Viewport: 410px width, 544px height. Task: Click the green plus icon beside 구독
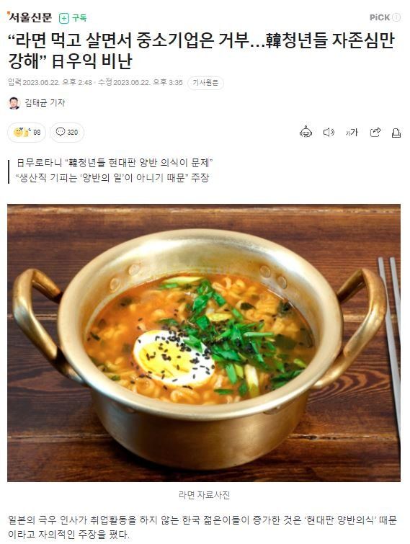click(x=64, y=18)
